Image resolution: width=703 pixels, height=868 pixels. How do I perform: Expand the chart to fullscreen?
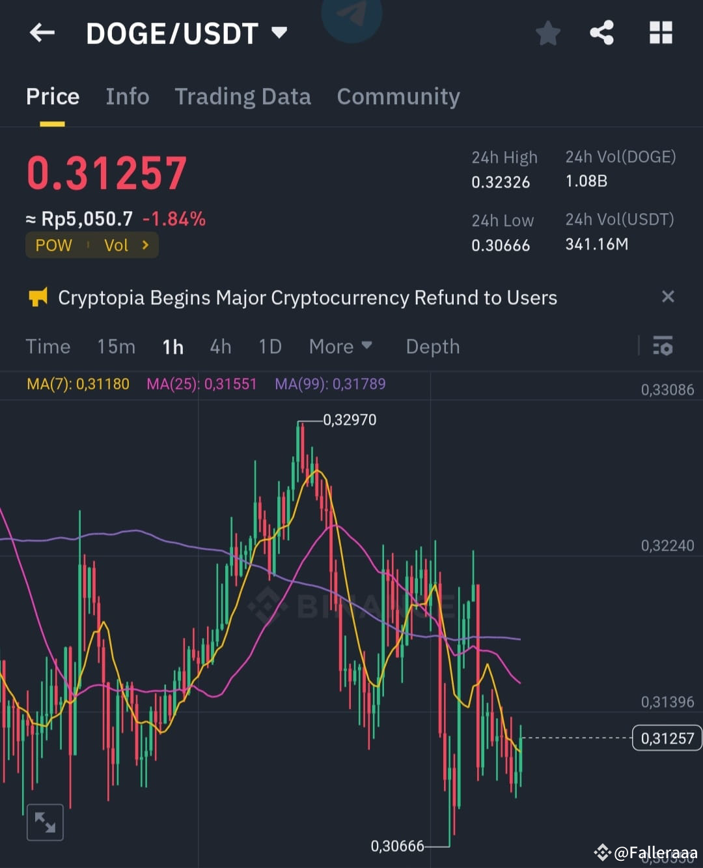(45, 822)
